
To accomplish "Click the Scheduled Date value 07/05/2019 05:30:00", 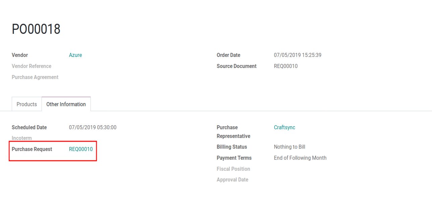I will [93, 128].
